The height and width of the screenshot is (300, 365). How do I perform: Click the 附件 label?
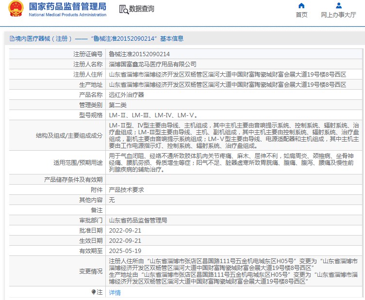click(97, 190)
